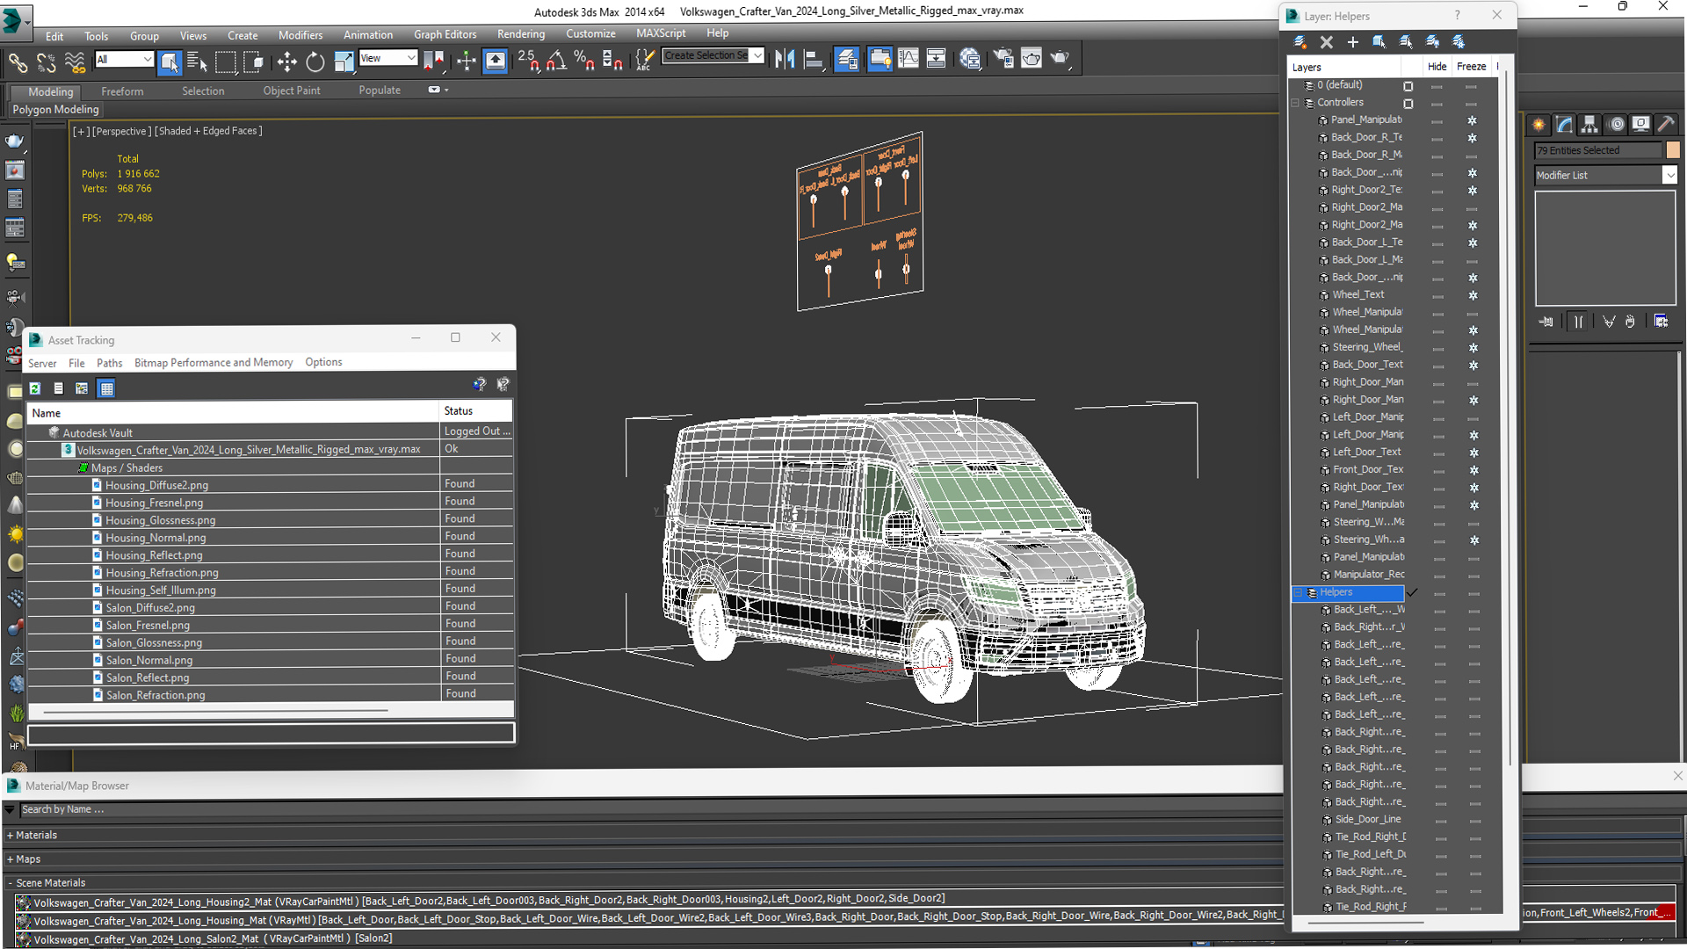Click the Mirror tool icon
Screen dimensions: 1687x949
(785, 59)
